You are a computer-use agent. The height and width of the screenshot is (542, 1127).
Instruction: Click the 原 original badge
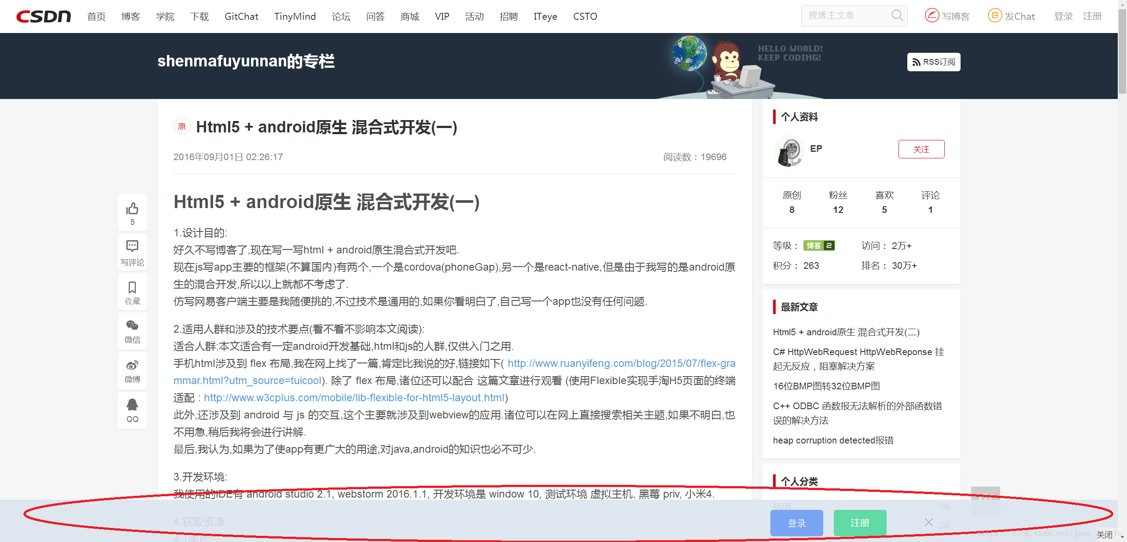point(182,127)
